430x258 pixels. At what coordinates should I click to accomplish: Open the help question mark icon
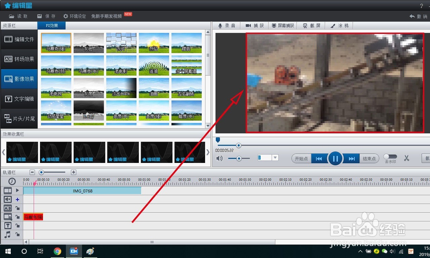click(421, 6)
